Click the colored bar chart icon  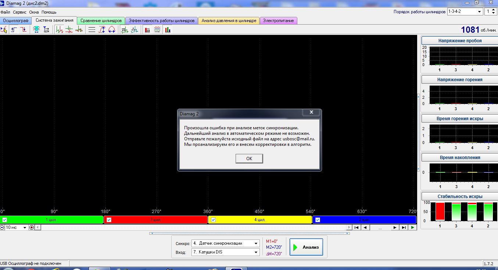[x=168, y=30]
